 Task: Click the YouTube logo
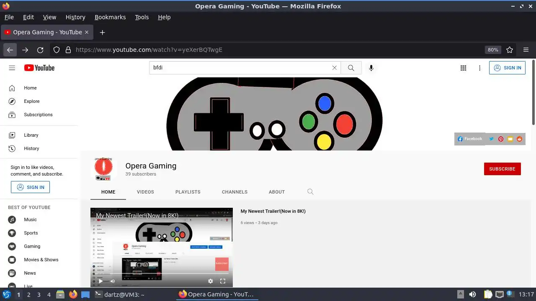[x=39, y=68]
